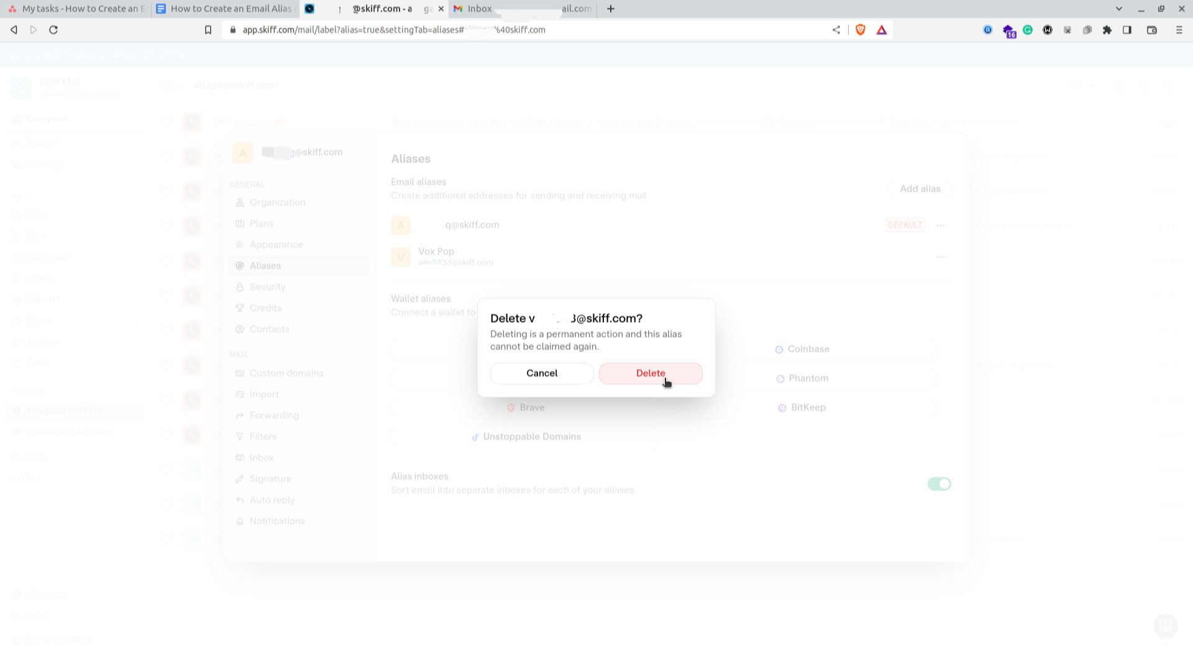
Task: Confirm deletion with the Delete button
Action: coord(650,373)
